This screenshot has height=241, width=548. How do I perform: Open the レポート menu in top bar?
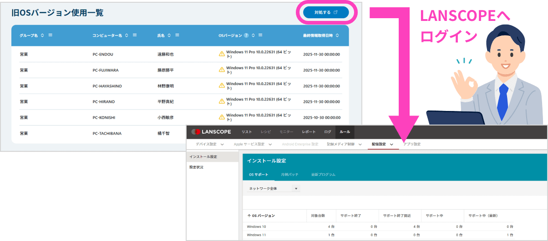309,132
